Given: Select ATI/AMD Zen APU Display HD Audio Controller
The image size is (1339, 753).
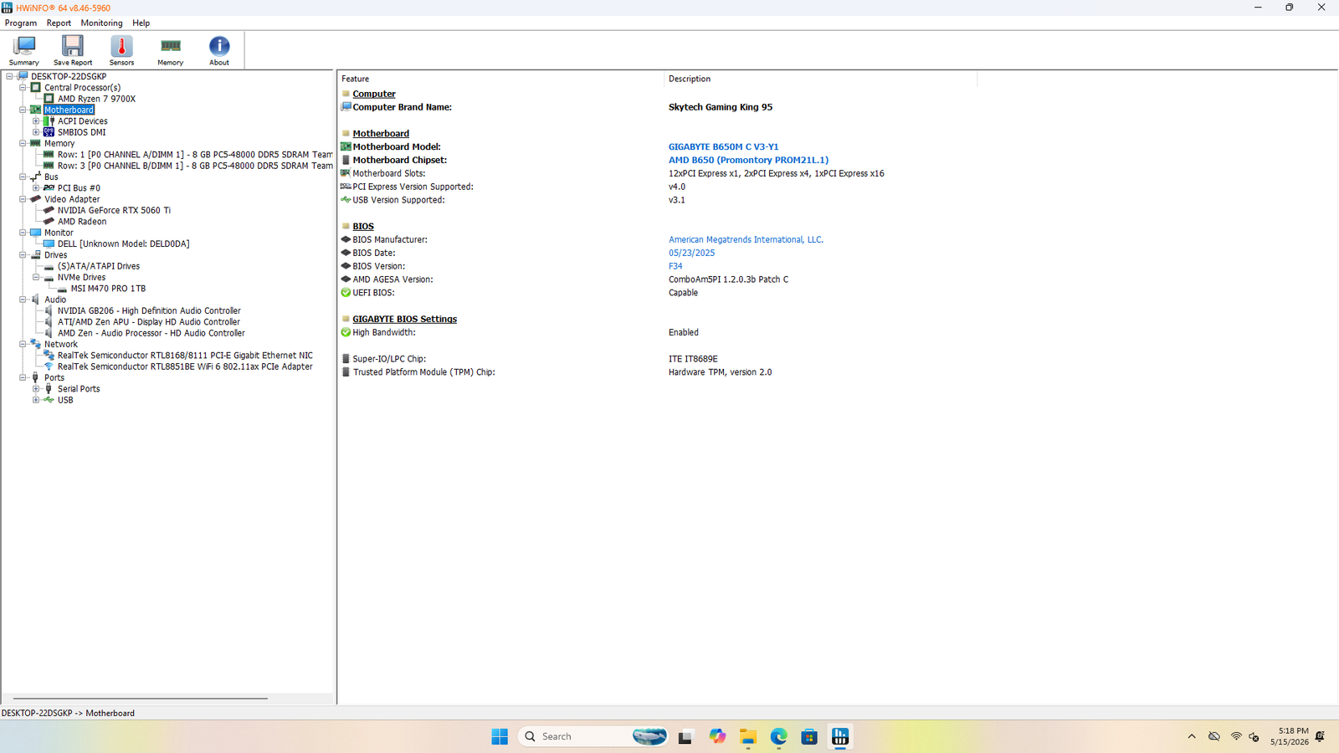Looking at the screenshot, I should click(149, 322).
